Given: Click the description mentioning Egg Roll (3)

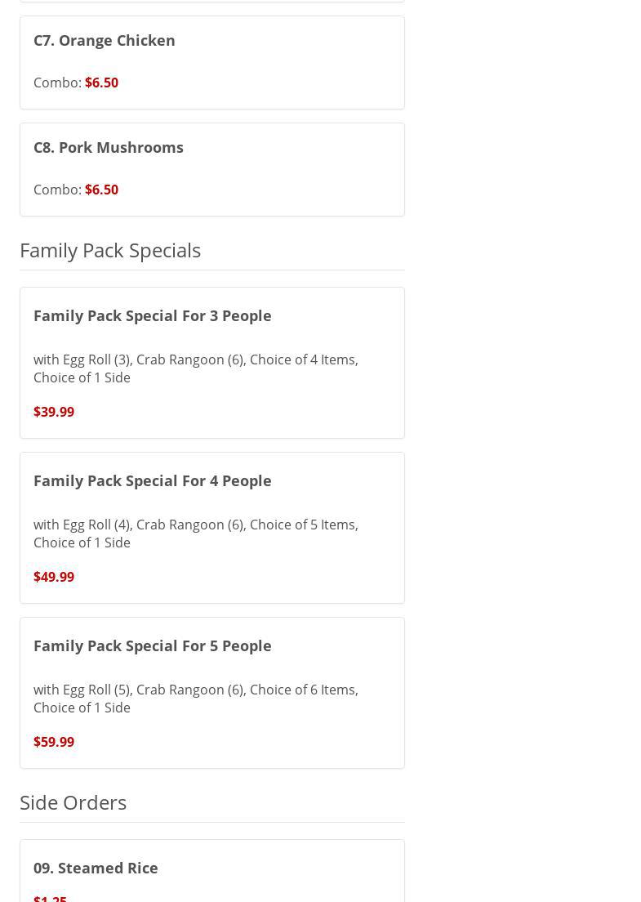Looking at the screenshot, I should click(195, 368).
